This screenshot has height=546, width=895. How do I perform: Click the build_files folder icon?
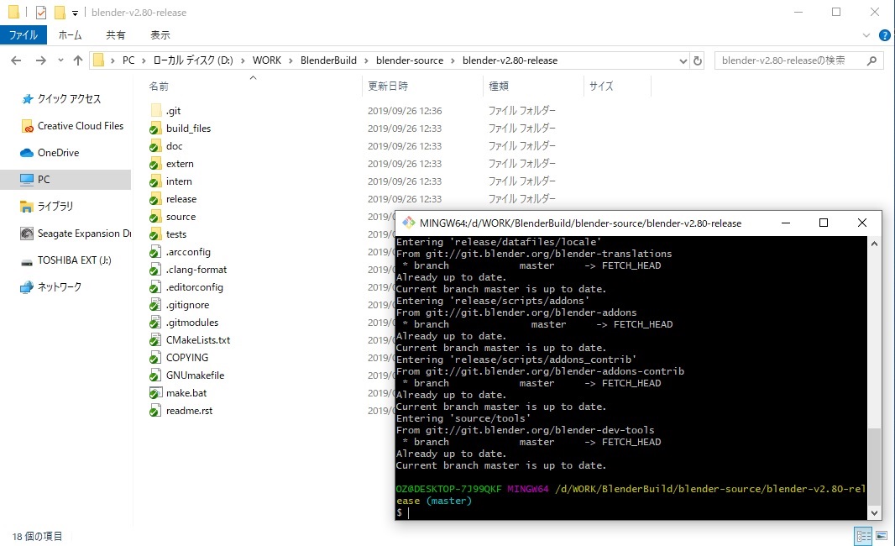(x=155, y=129)
